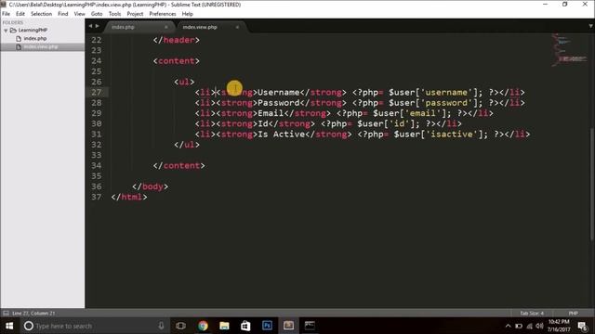
Task: Change the Tab Size: 4 setting
Action: (x=532, y=314)
